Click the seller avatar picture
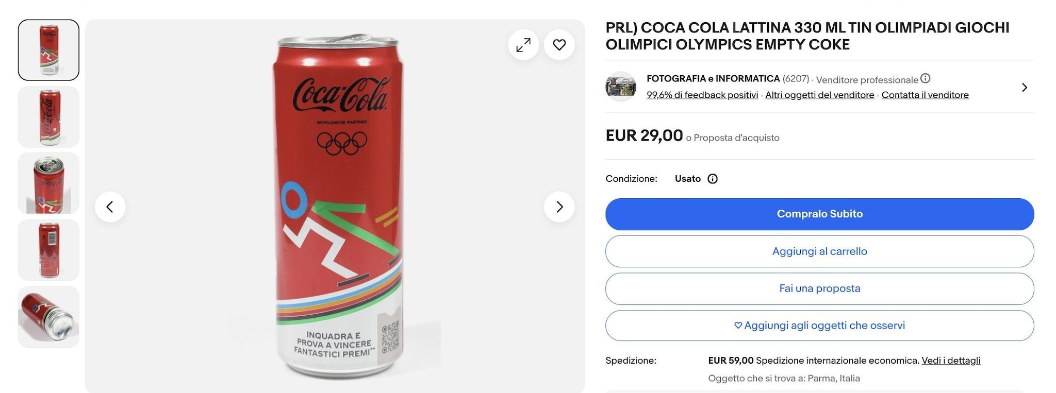Image resolution: width=1056 pixels, height=393 pixels. 620,87
